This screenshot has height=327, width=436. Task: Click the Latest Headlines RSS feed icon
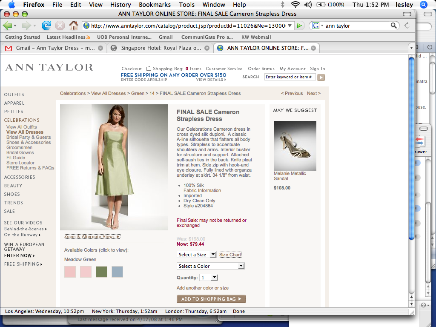[89, 37]
